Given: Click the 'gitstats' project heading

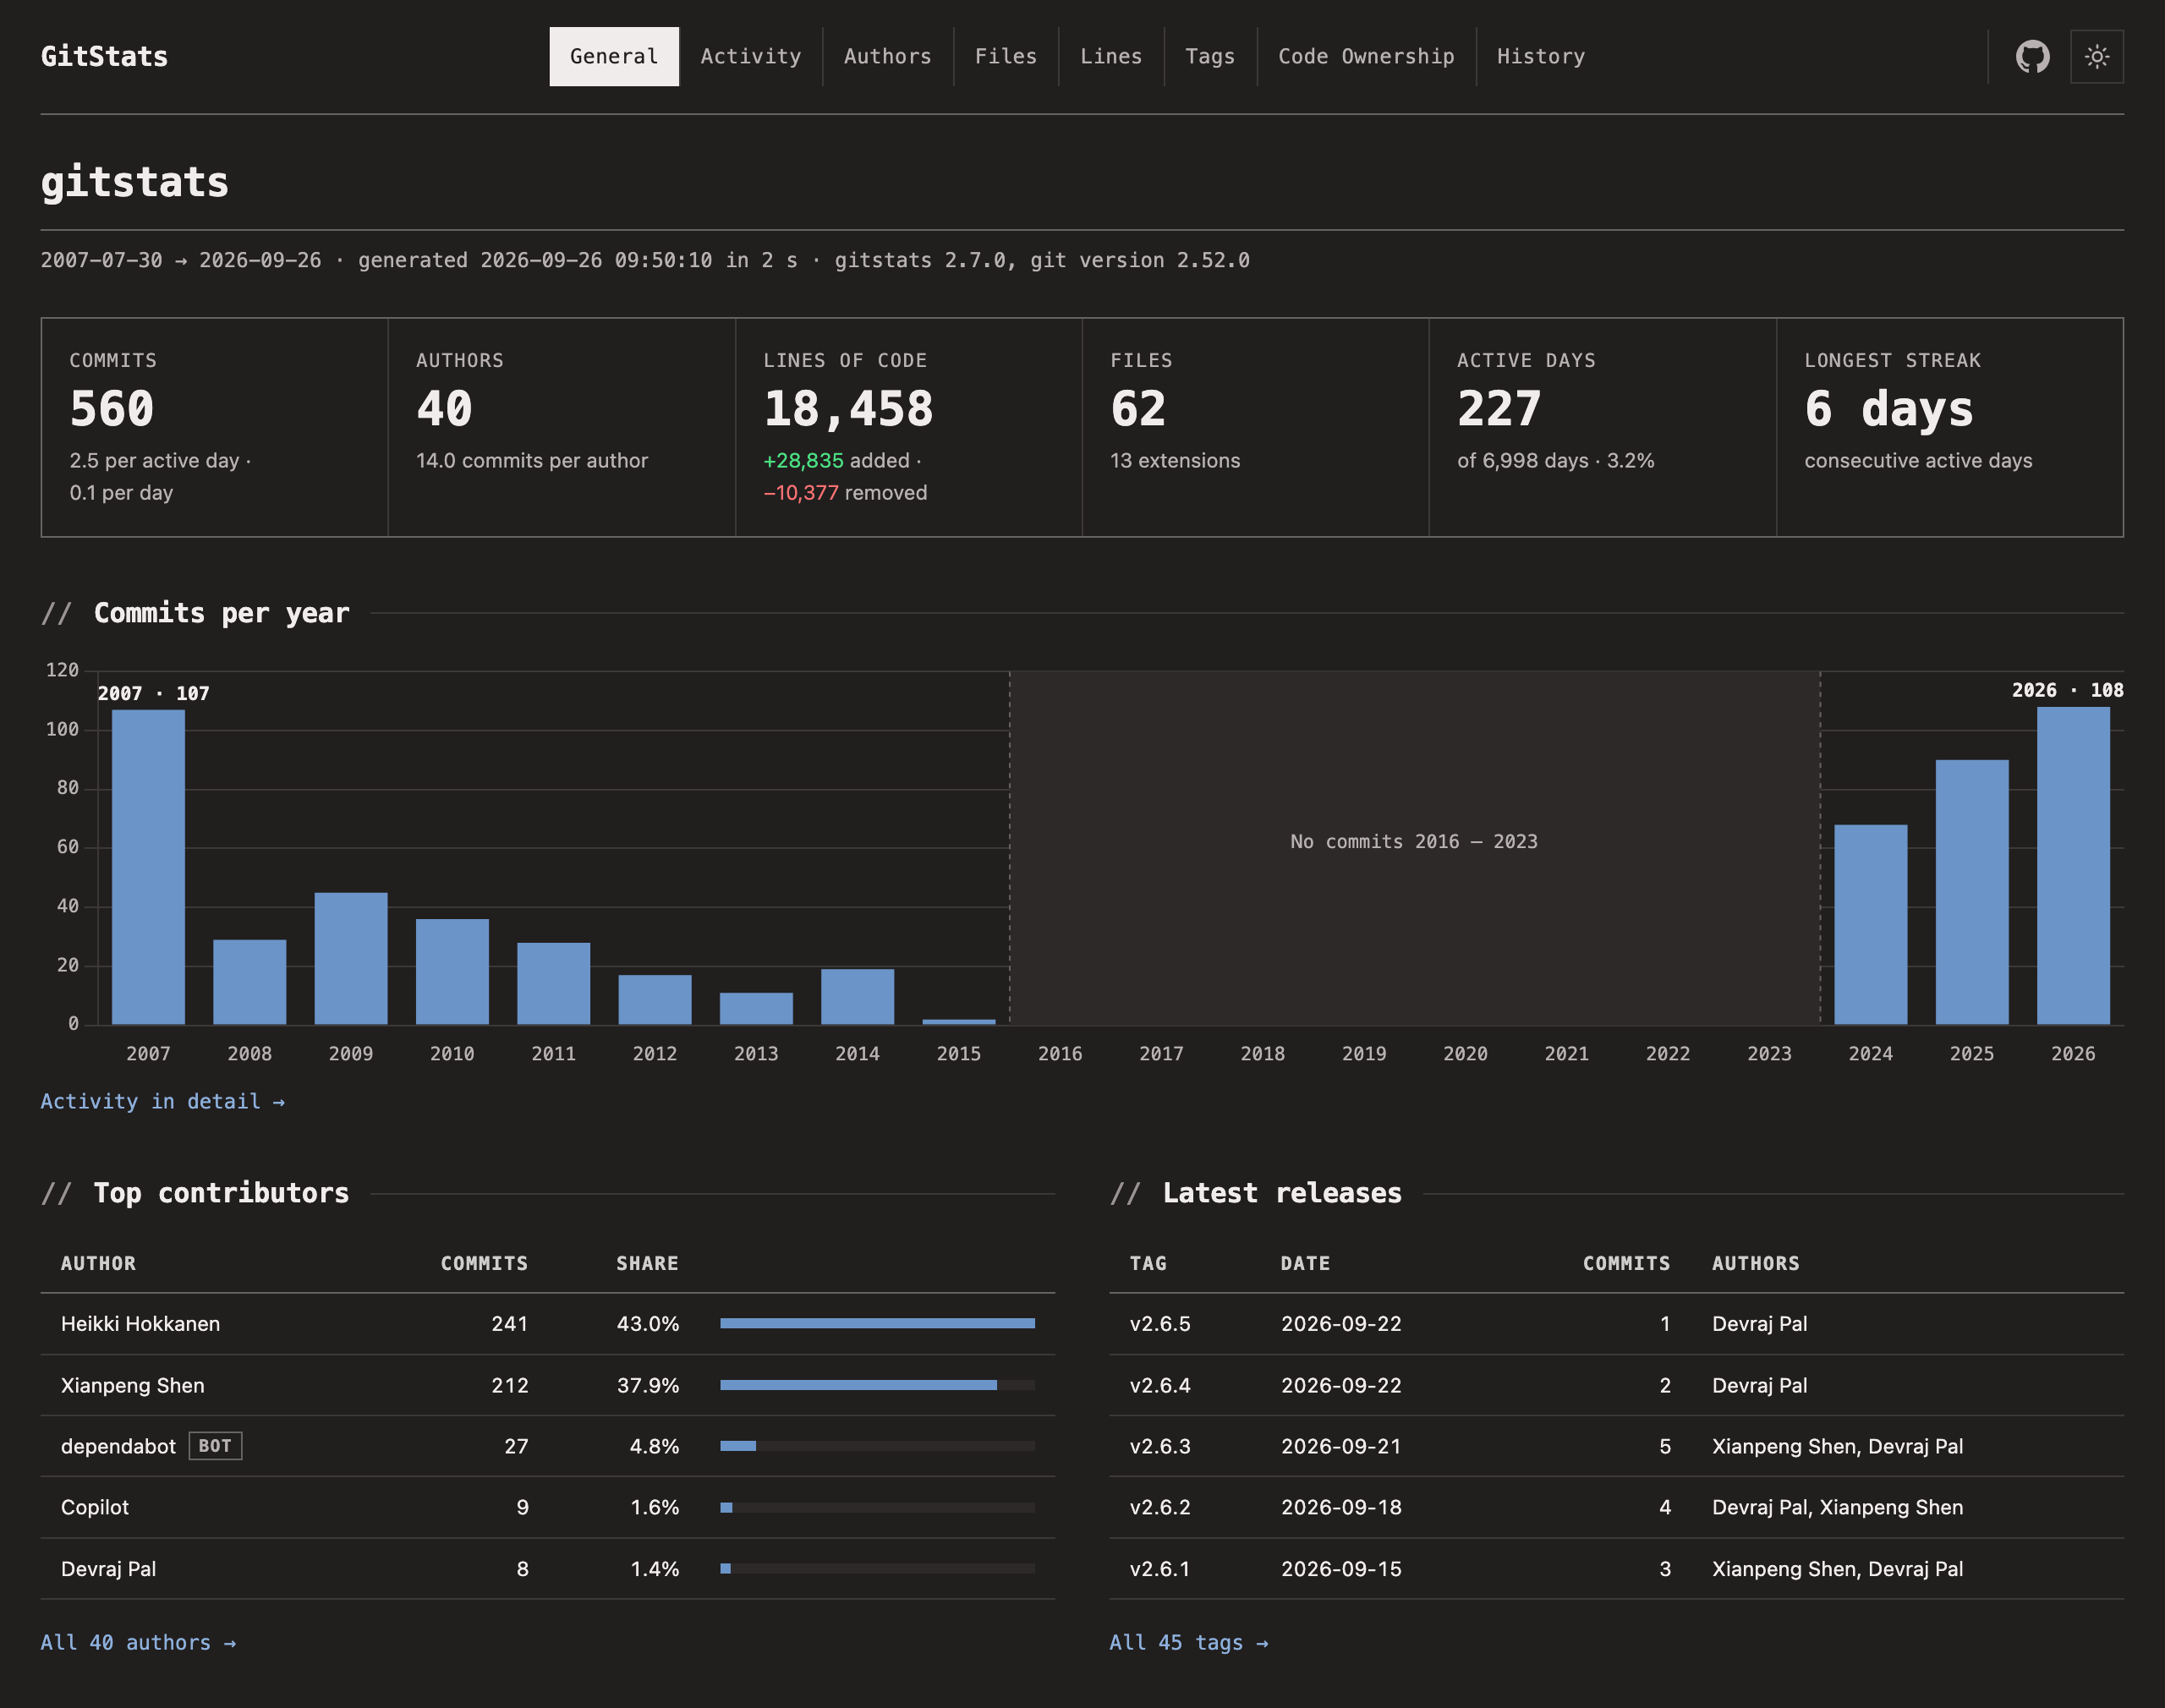Looking at the screenshot, I should coord(135,182).
